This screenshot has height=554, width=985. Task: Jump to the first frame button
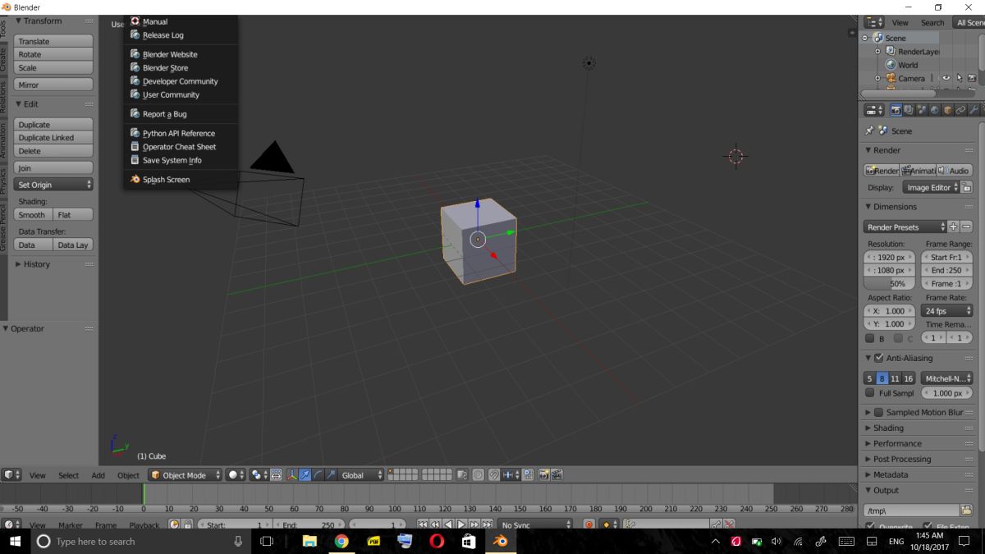click(422, 524)
